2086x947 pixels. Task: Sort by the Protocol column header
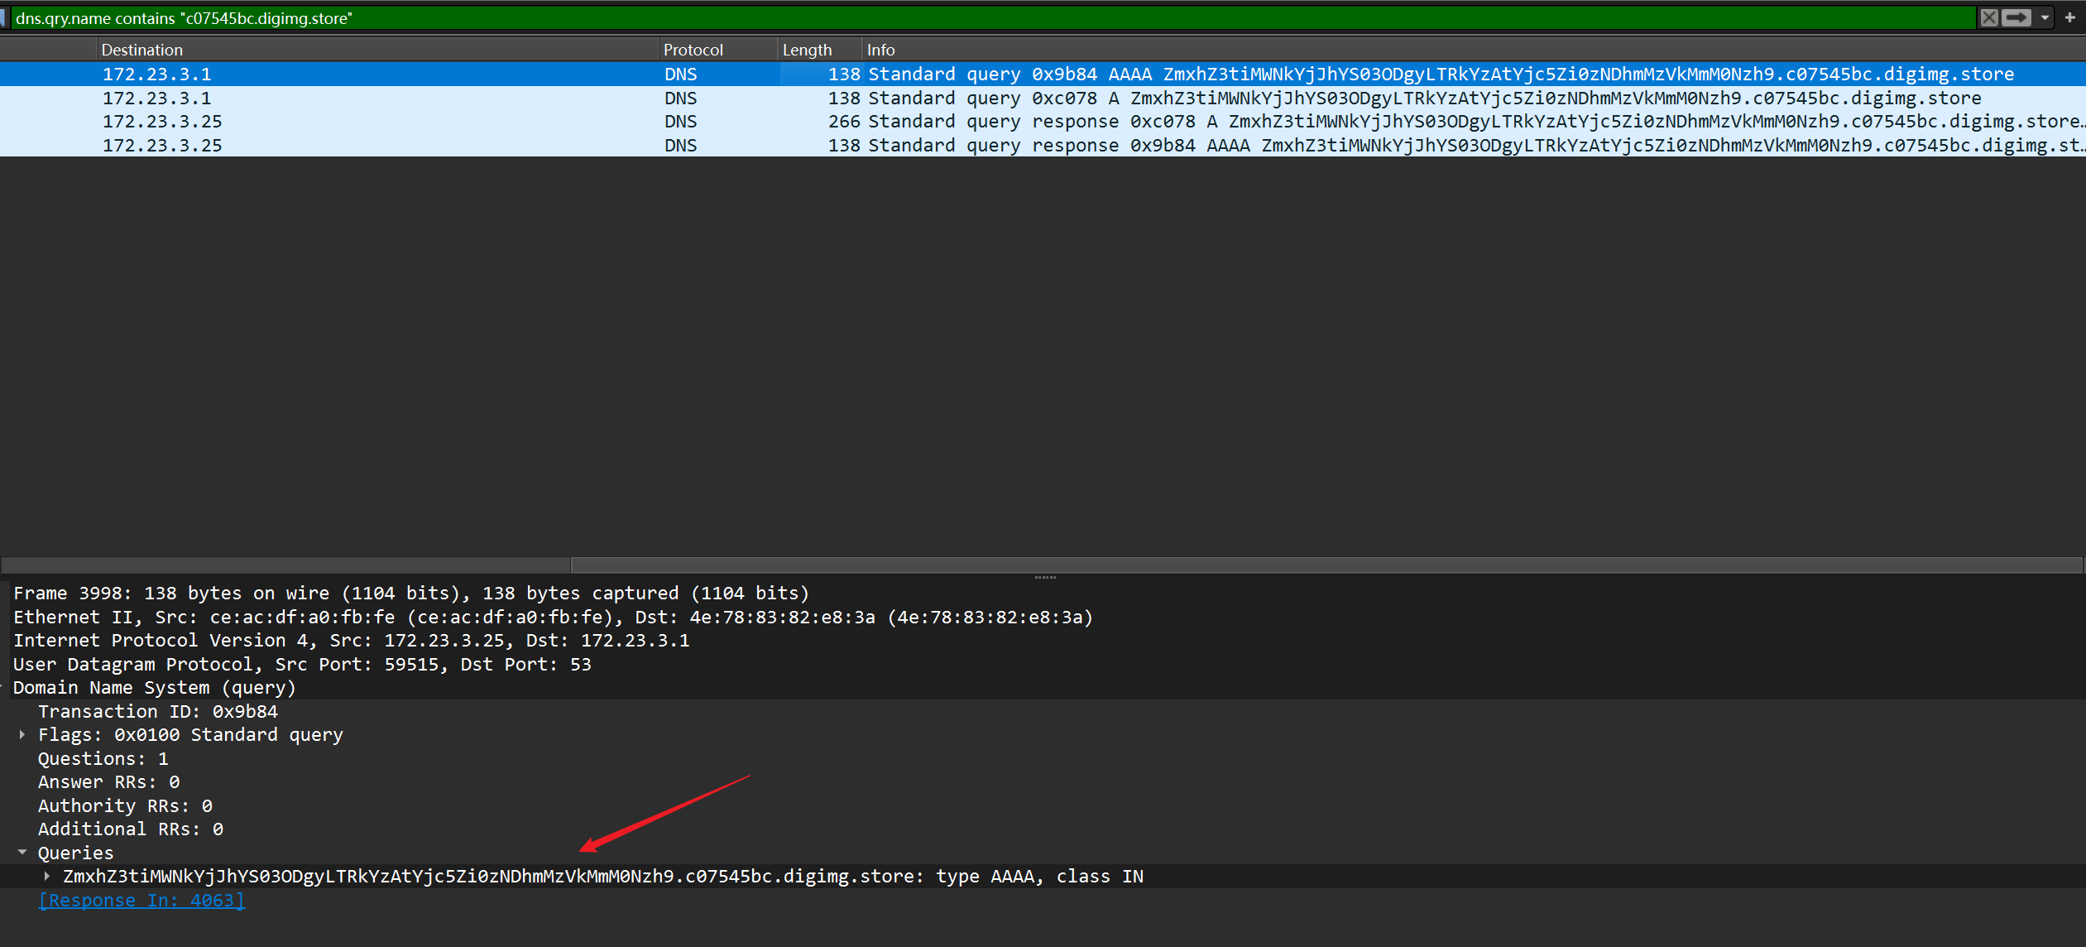(693, 50)
